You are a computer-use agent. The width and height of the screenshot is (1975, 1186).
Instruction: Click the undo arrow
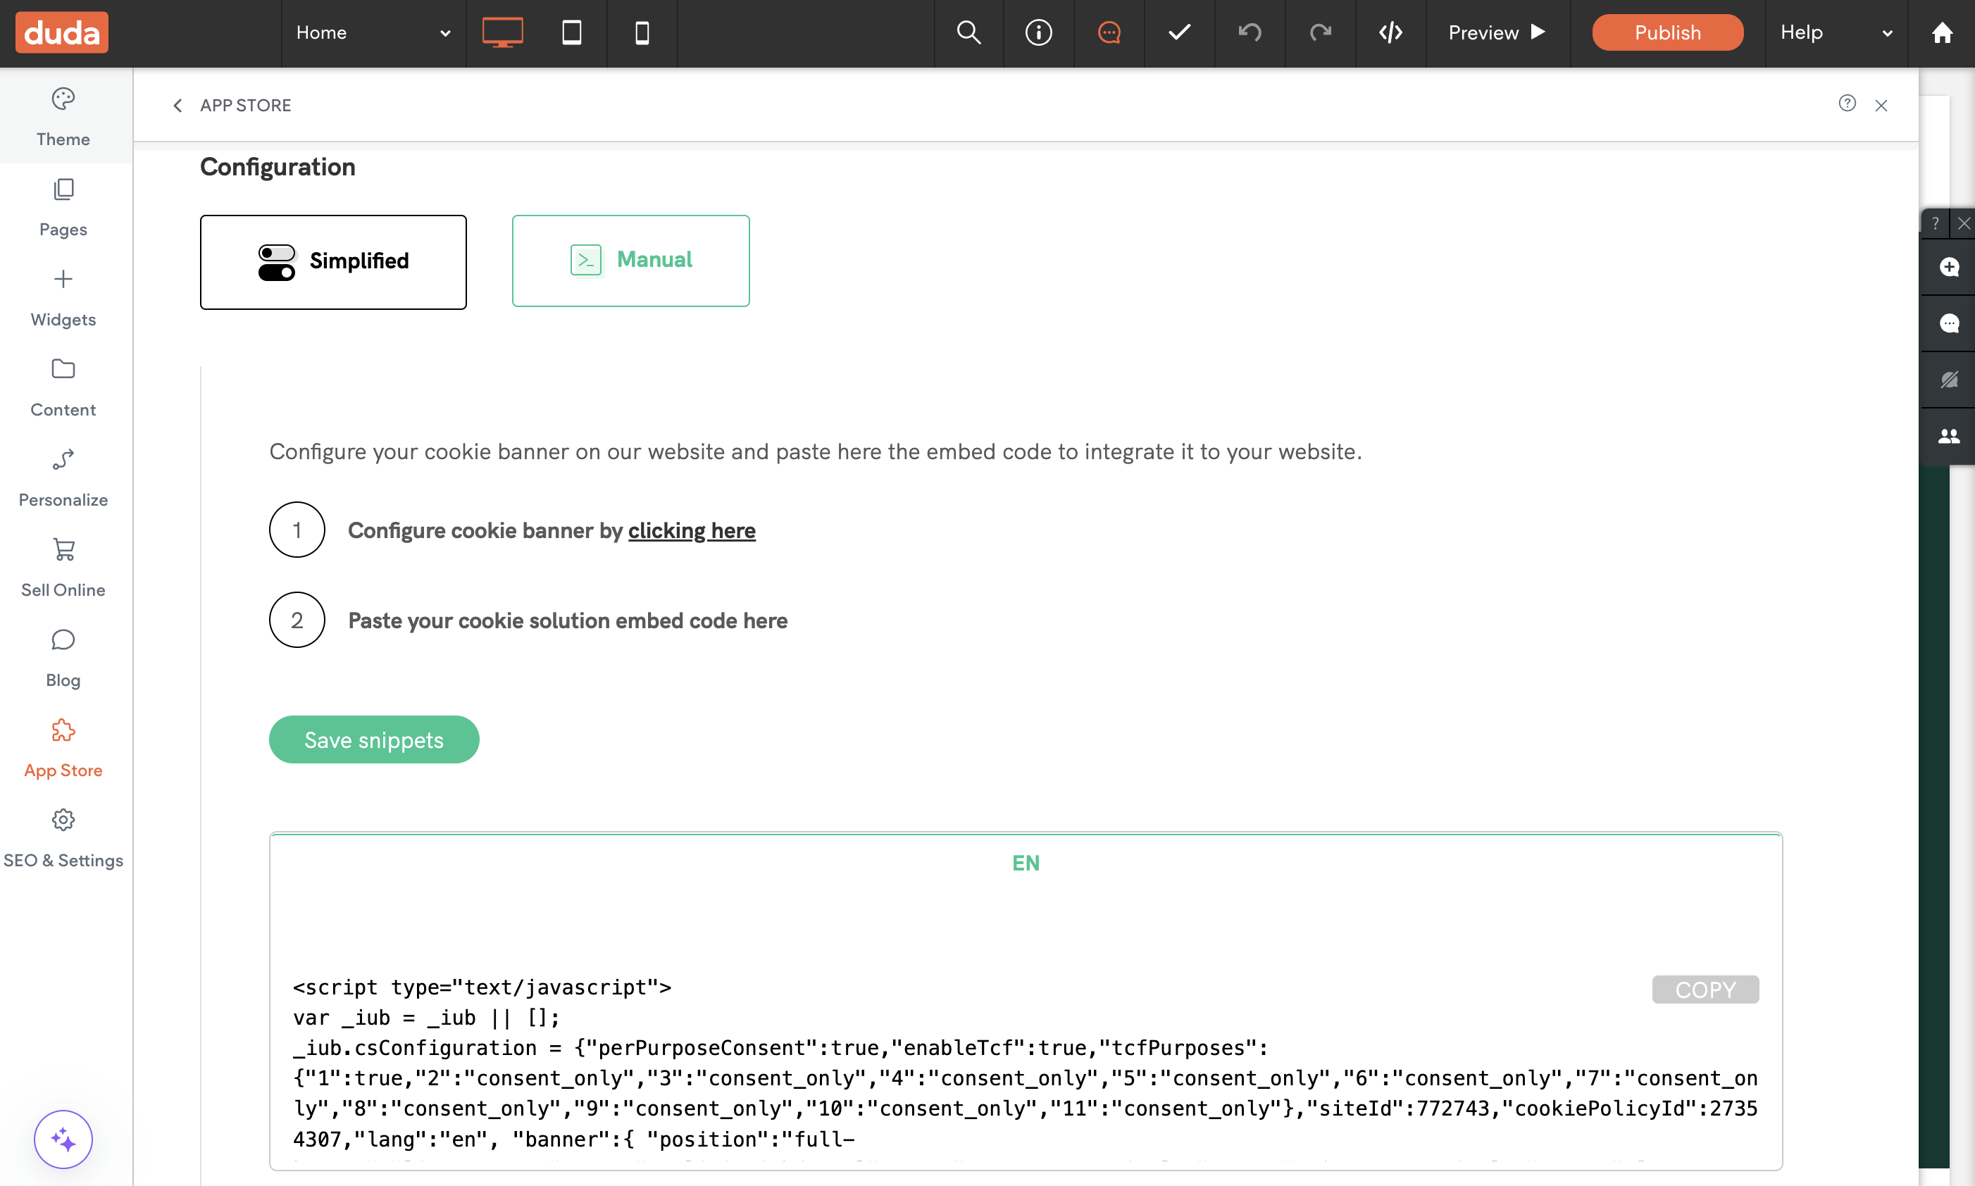point(1250,33)
